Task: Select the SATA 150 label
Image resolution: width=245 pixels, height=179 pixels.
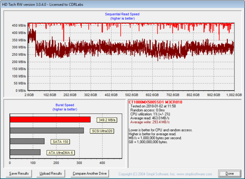Action: (60, 142)
